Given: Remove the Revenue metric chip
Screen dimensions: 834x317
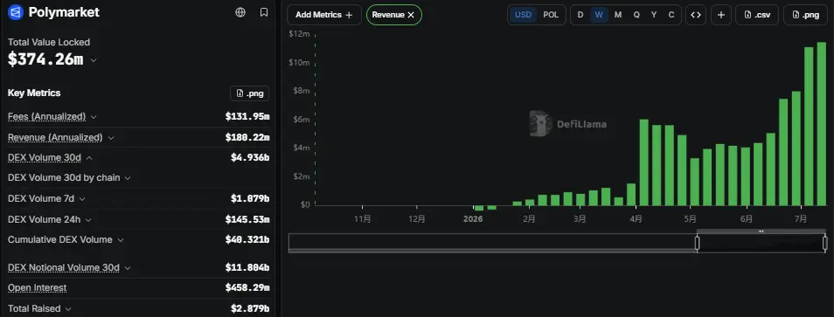Looking at the screenshot, I should point(411,15).
